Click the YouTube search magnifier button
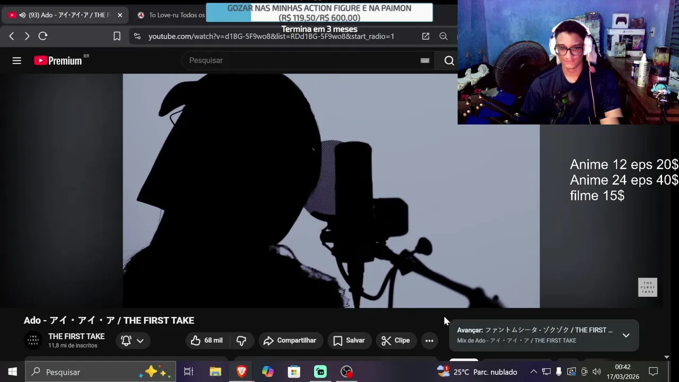Viewport: 679px width, 382px height. (x=449, y=60)
